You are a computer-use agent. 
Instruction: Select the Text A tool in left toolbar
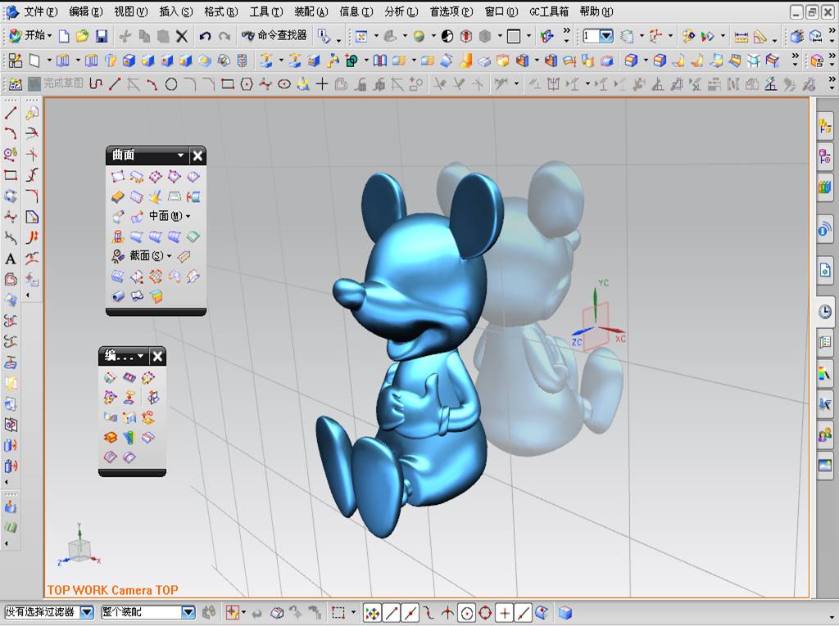tap(10, 259)
